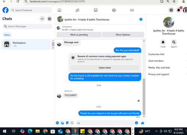The image size is (187, 135).
Task: Click the 'Yes. Are you interested?' message
Action: click(x=128, y=50)
